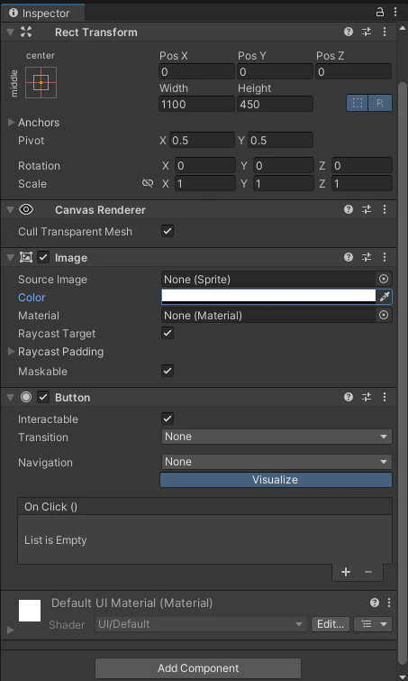Open the anchor presets box

(x=41, y=82)
